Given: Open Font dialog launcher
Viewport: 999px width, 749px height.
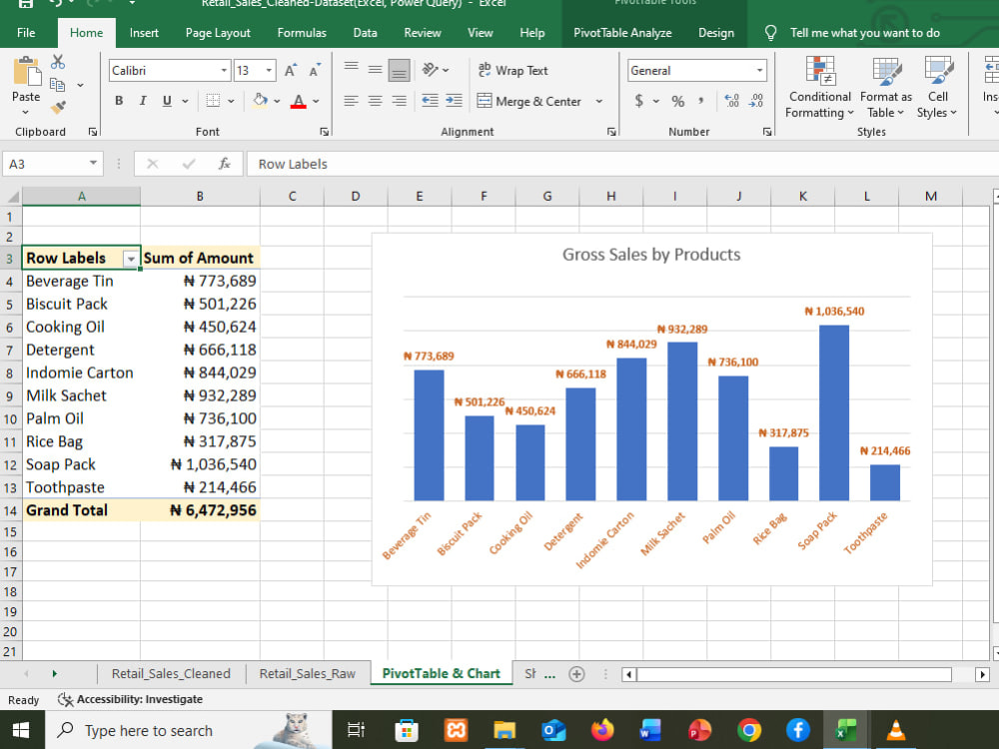Looking at the screenshot, I should click(x=325, y=132).
